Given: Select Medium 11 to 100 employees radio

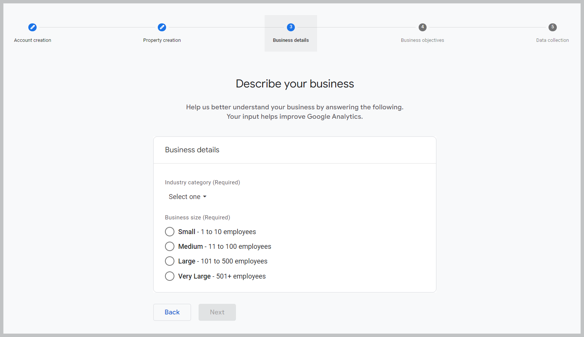Looking at the screenshot, I should [x=170, y=246].
